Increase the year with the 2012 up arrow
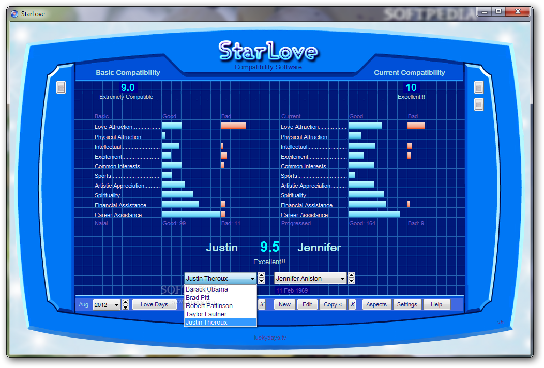Viewport: 544px width, 368px height. coord(126,302)
